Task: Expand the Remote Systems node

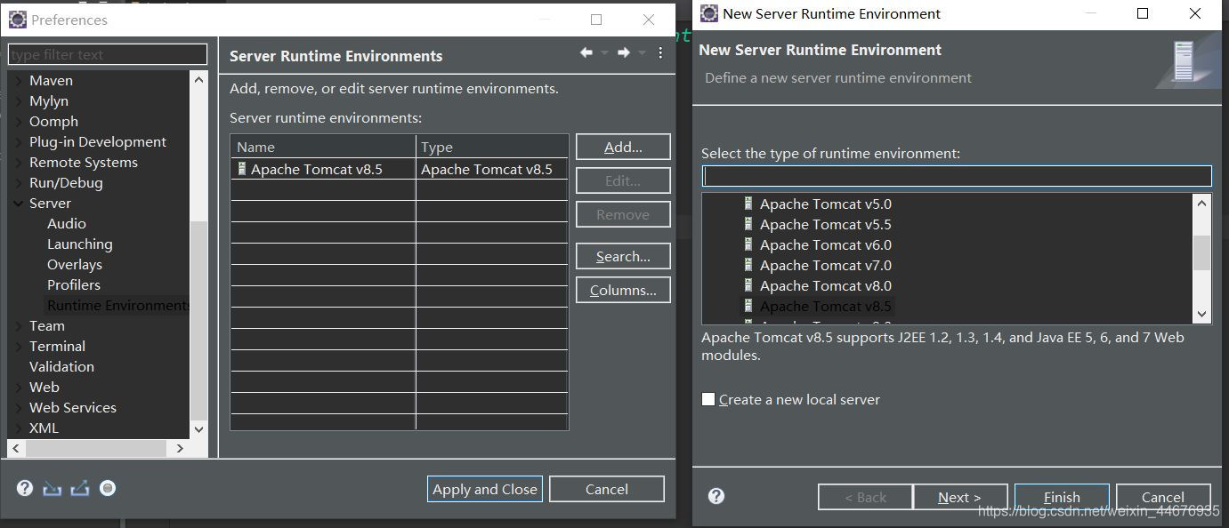Action: [20, 162]
